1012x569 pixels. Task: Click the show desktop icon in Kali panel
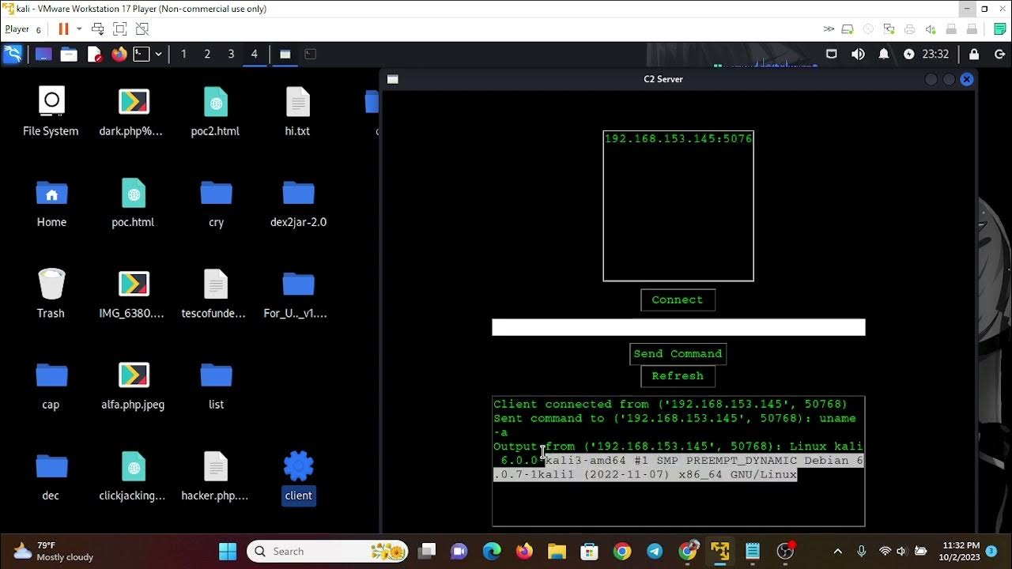[x=43, y=55]
